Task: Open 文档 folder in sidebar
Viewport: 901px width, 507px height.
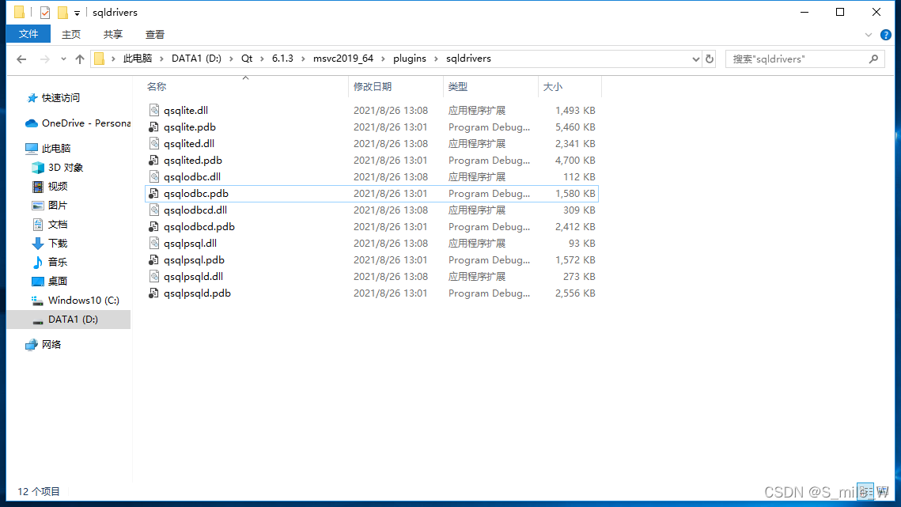Action: pos(58,224)
